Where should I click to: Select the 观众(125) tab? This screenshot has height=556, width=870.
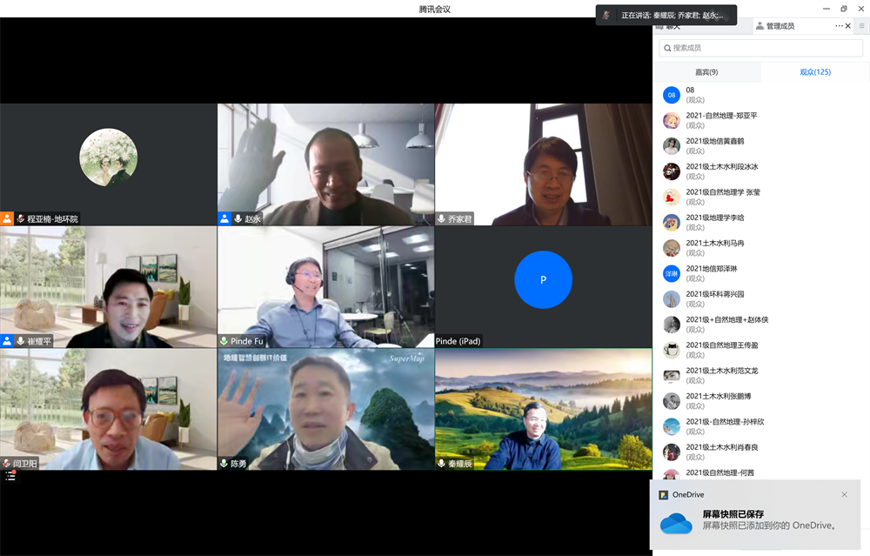[x=815, y=72]
